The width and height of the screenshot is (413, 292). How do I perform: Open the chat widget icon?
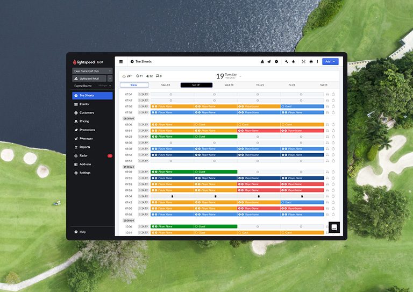point(334,227)
